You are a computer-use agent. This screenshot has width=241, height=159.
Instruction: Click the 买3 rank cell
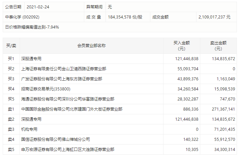[11, 79]
